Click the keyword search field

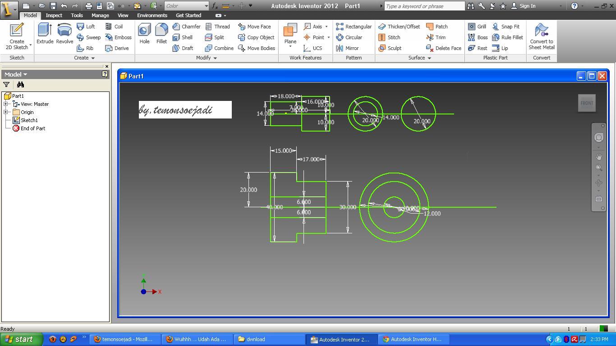[x=424, y=6]
